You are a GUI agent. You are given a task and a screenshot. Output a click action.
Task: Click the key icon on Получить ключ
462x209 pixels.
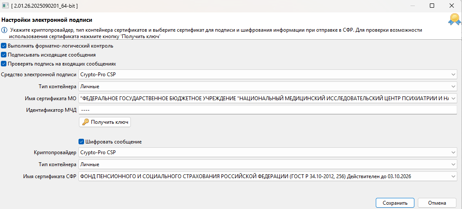(x=85, y=122)
